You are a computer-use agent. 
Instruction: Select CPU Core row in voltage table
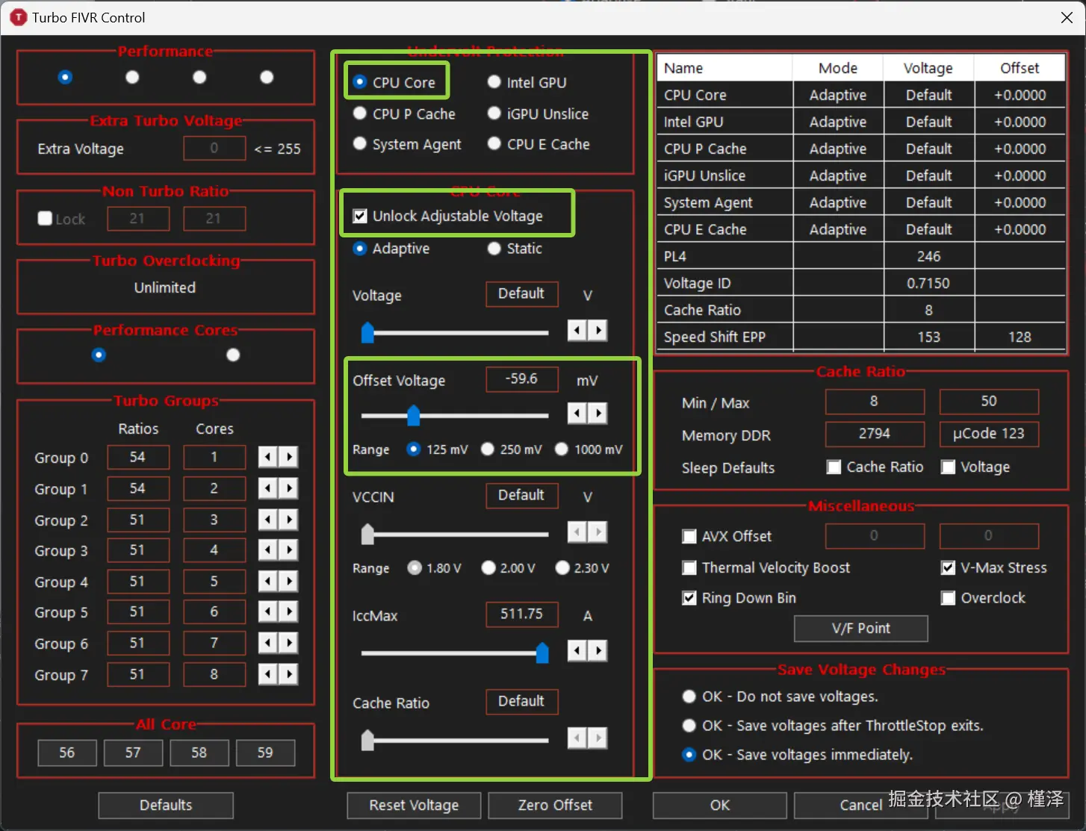point(862,95)
